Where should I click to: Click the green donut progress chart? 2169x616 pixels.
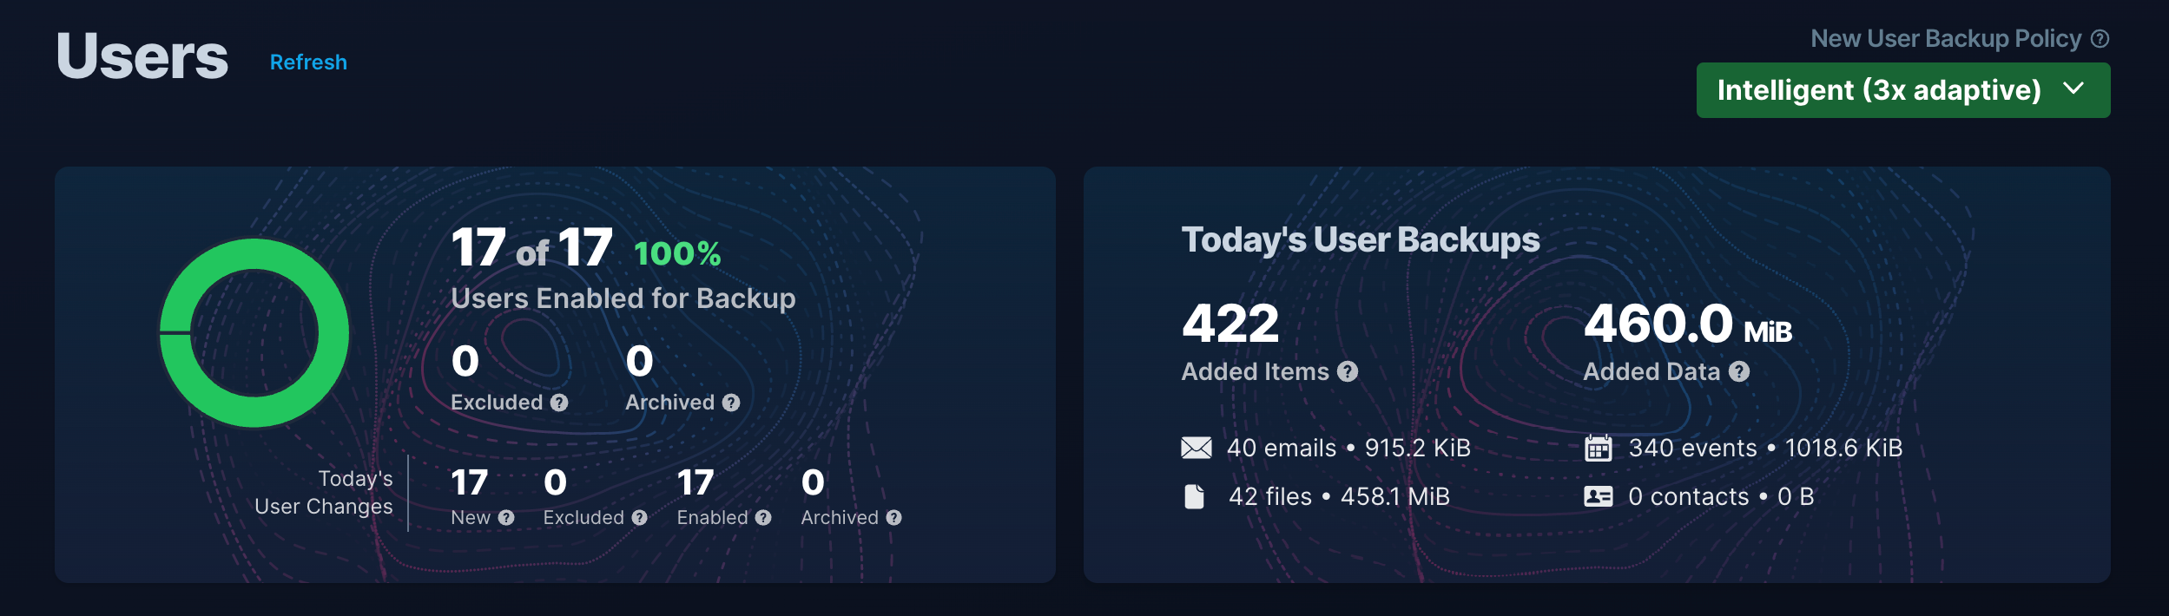254,333
